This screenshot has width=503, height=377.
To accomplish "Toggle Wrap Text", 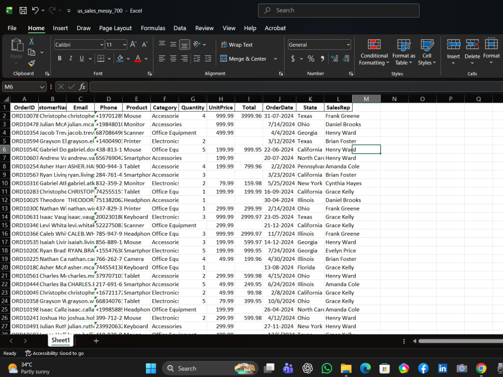I will click(237, 45).
